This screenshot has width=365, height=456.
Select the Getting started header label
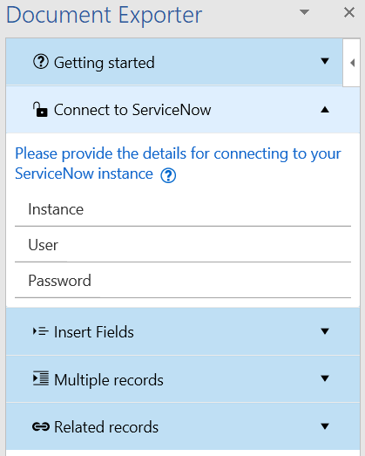[x=104, y=63]
